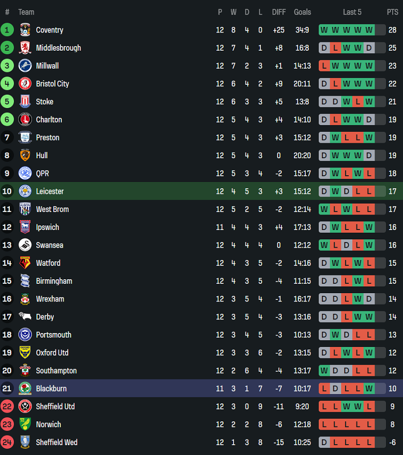
Task: Click the Derby ram crest icon
Action: point(25,317)
